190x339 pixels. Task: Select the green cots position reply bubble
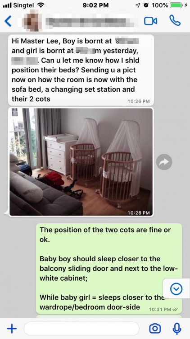tap(109, 268)
